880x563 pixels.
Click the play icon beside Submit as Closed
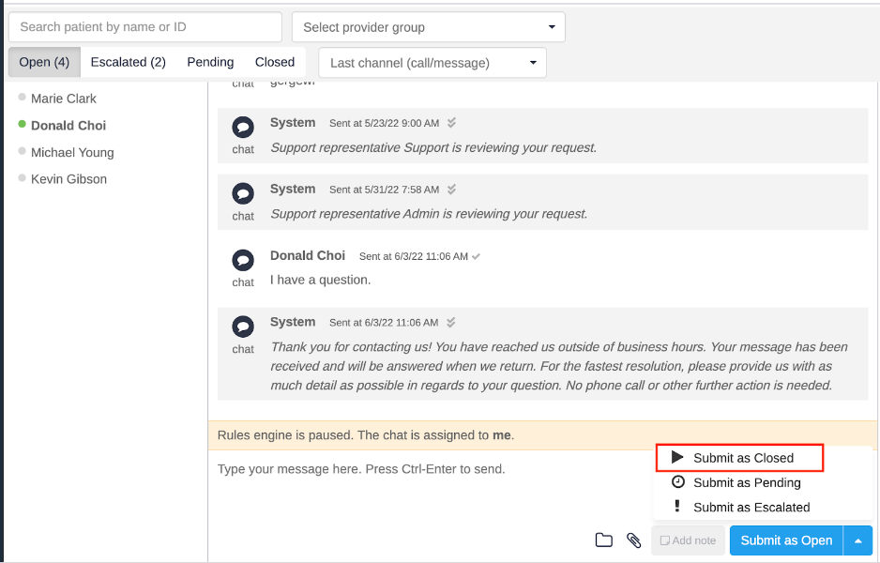677,457
